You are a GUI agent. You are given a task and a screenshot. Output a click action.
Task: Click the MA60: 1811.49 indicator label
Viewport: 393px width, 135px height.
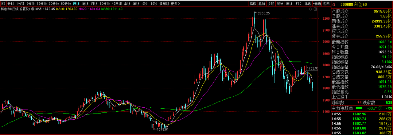(x=112, y=9)
